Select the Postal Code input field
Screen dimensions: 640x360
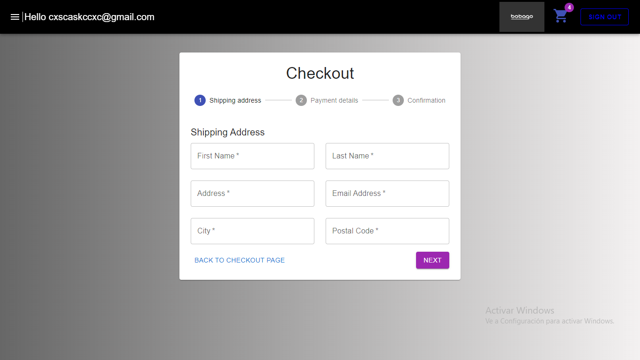pos(387,231)
